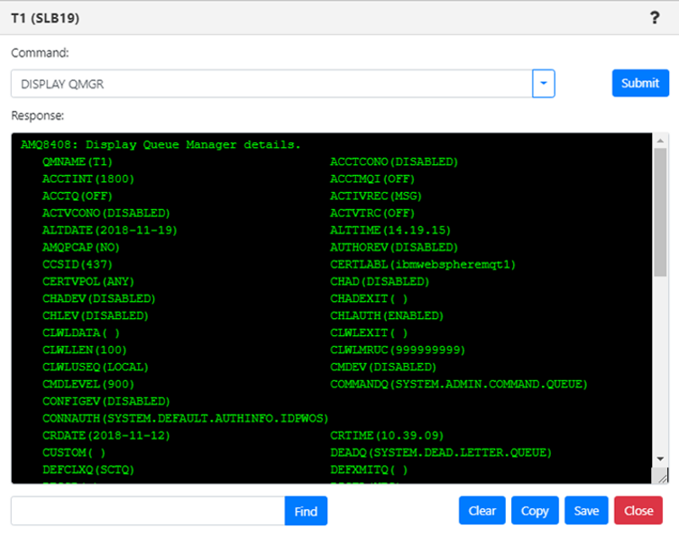Click the CMDLEVEL(900) entry
The image size is (679, 538).
(87, 384)
